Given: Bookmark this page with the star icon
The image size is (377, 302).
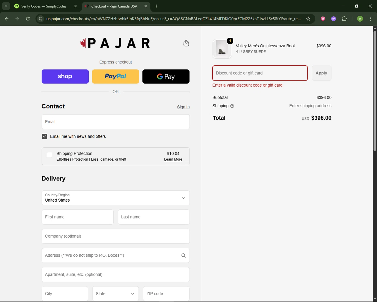Looking at the screenshot, I should coord(308,19).
